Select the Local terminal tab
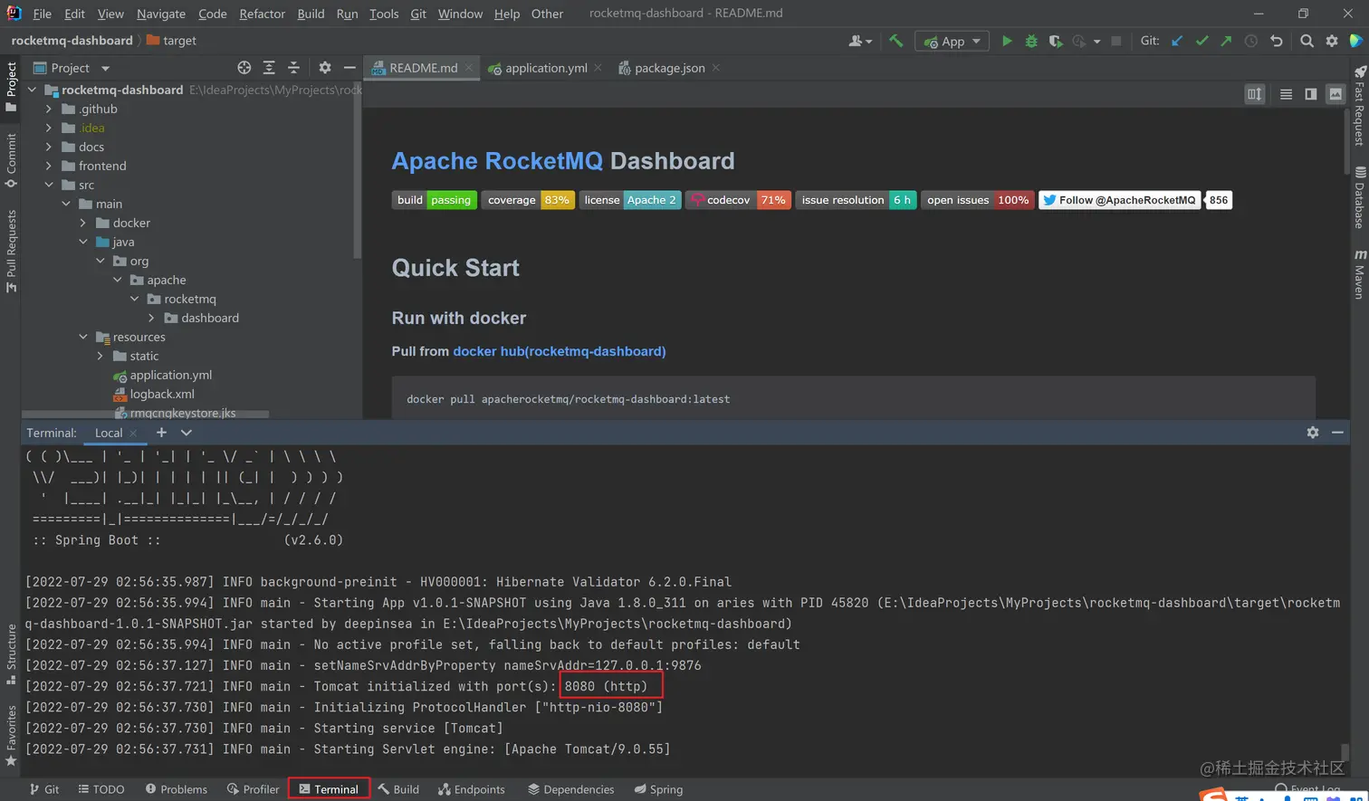 click(109, 433)
